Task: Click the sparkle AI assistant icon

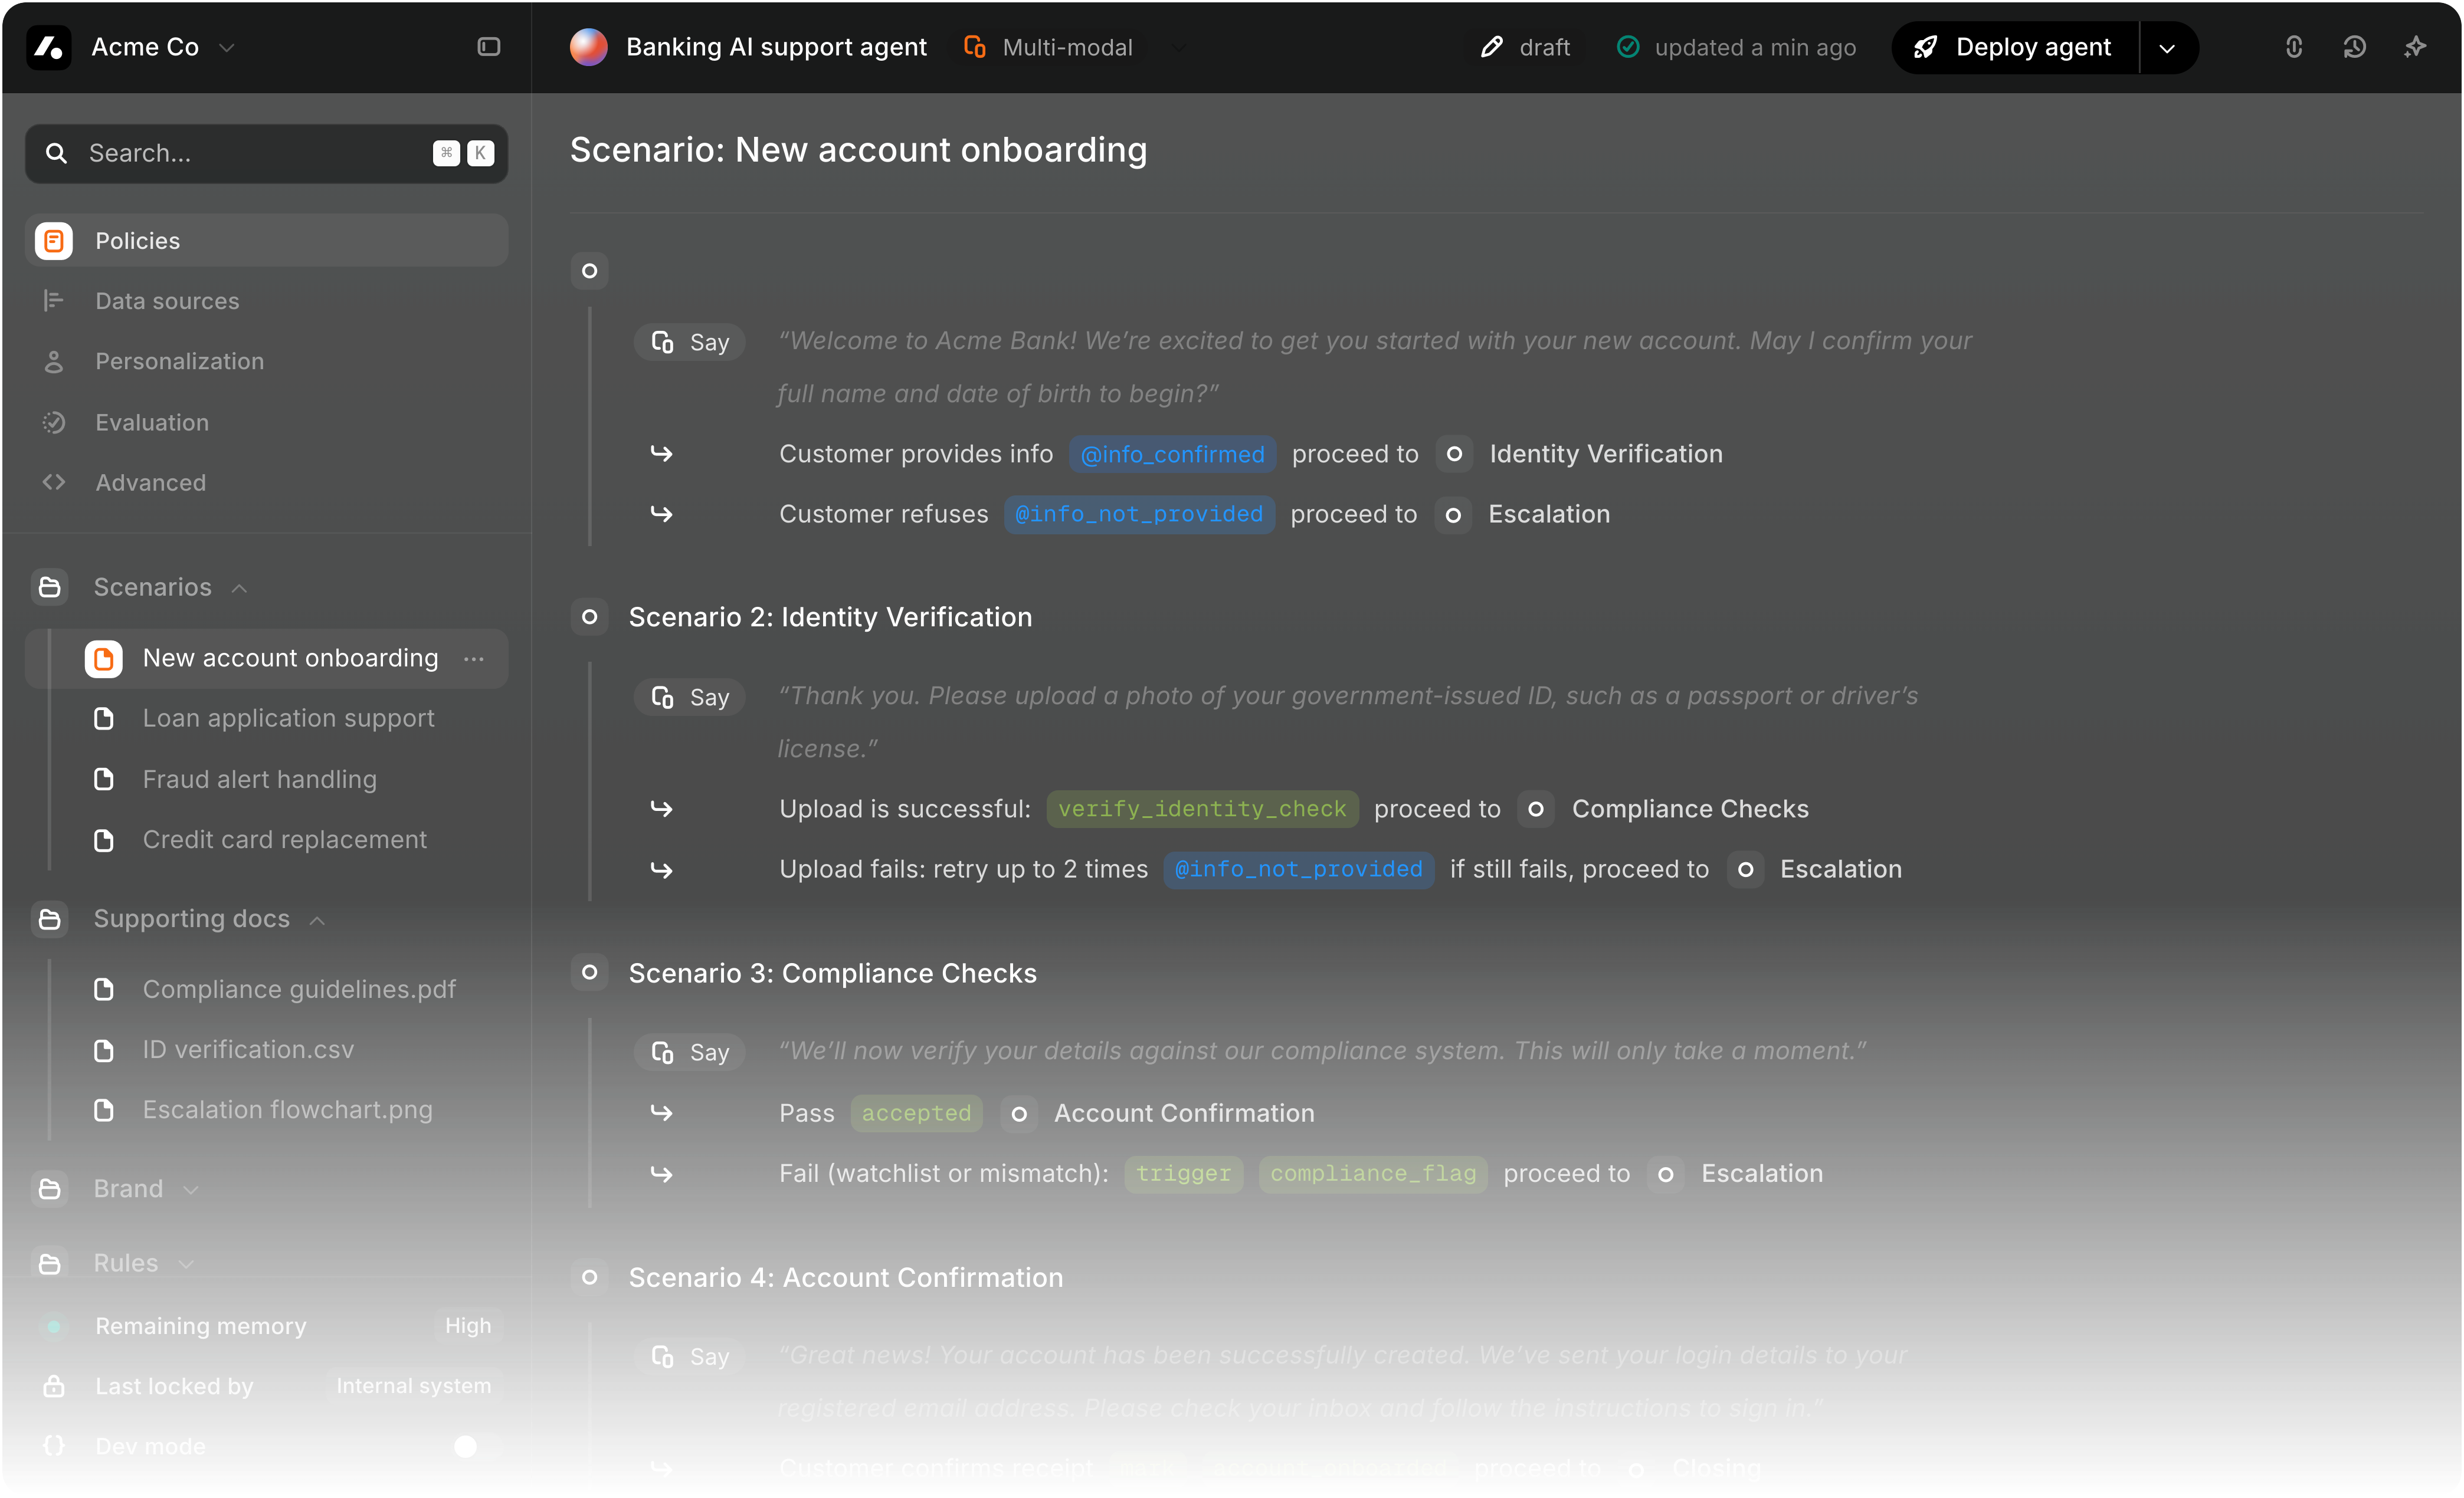Action: [x=2414, y=47]
